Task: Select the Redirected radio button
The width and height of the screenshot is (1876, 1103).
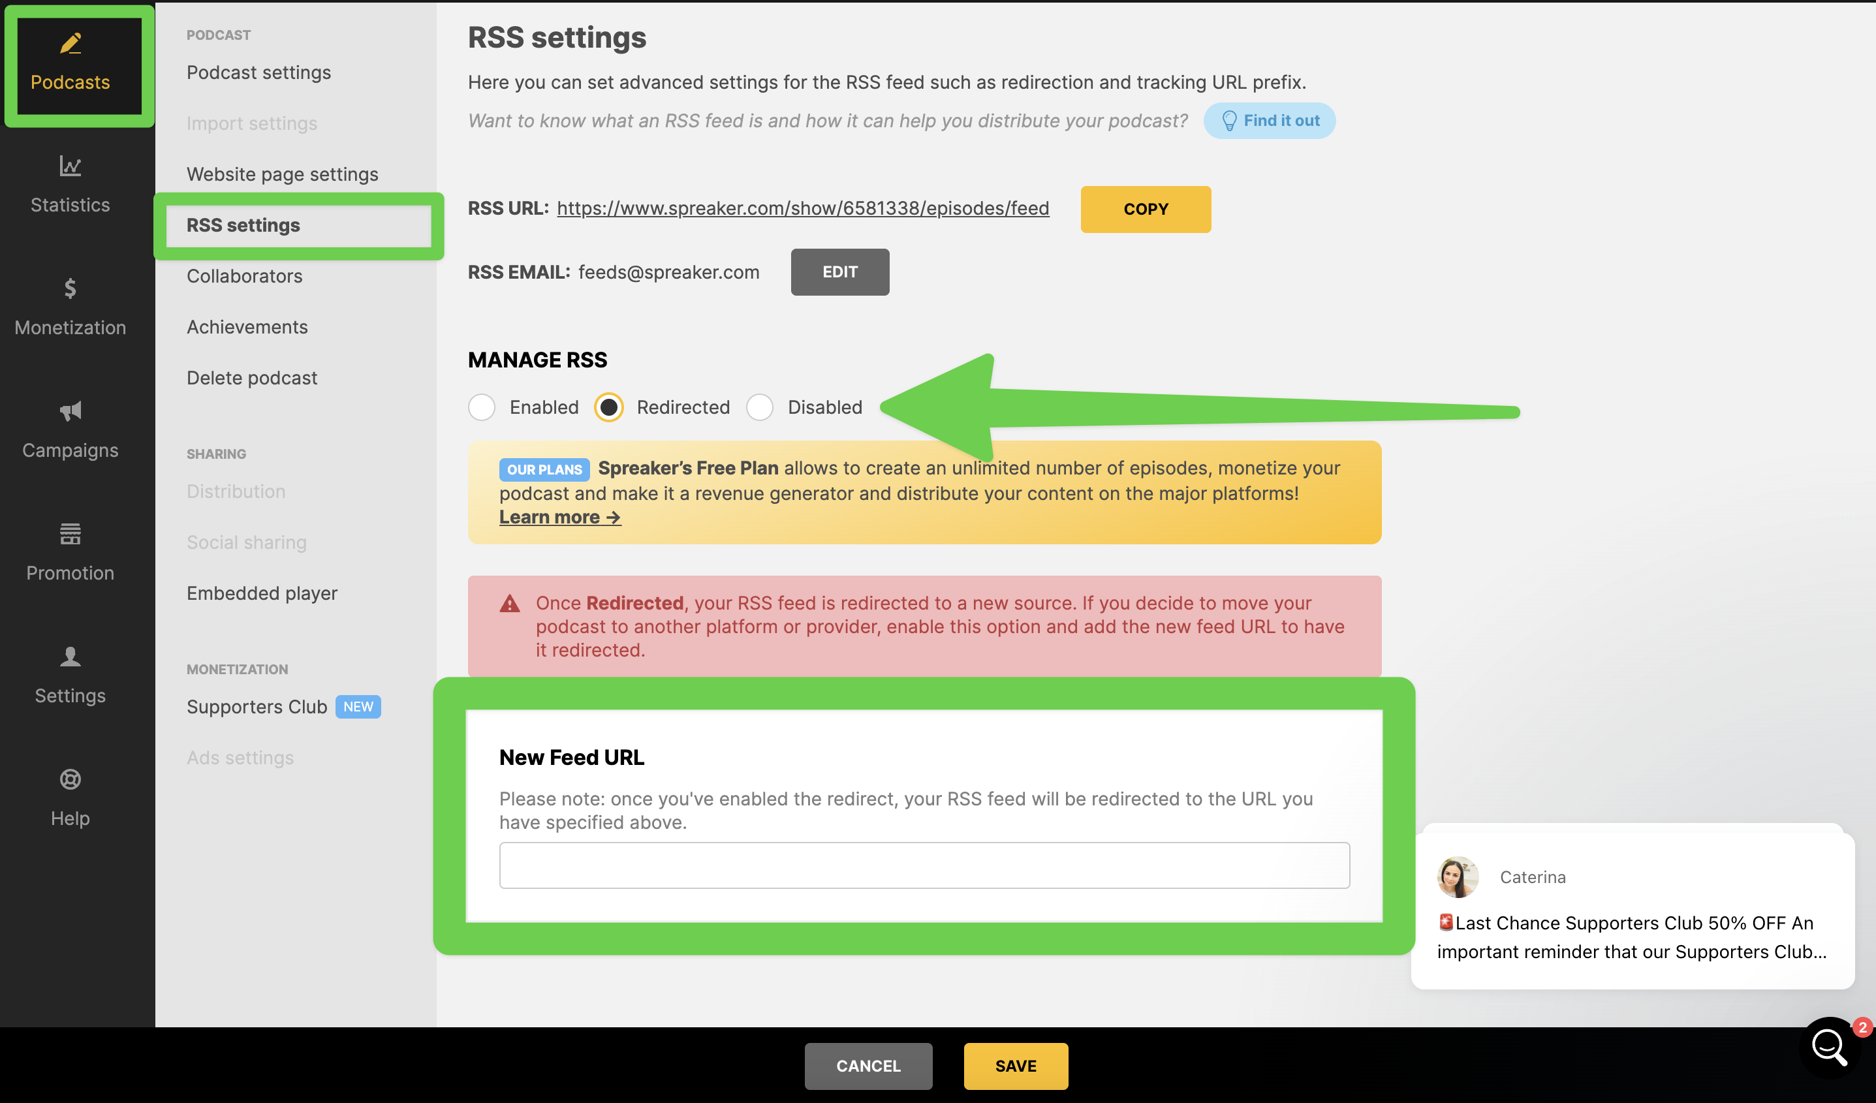Action: click(x=609, y=407)
